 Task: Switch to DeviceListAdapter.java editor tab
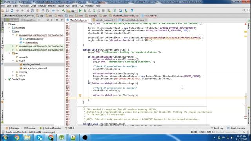click(133, 20)
